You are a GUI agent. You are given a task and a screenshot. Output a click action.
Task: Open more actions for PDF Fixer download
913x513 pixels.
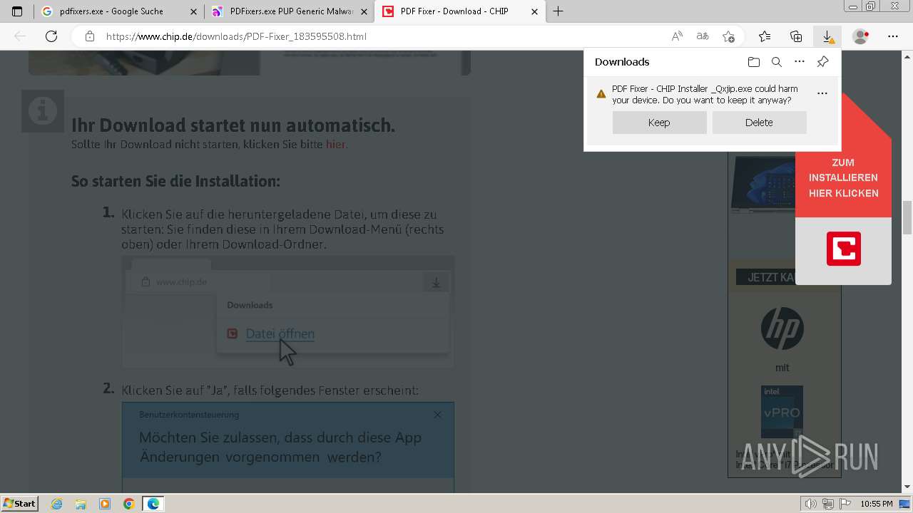[822, 93]
